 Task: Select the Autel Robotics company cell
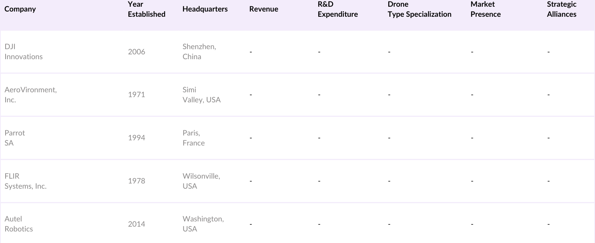click(19, 224)
